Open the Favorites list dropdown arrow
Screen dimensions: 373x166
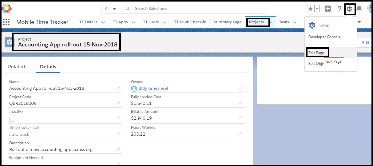point(317,9)
